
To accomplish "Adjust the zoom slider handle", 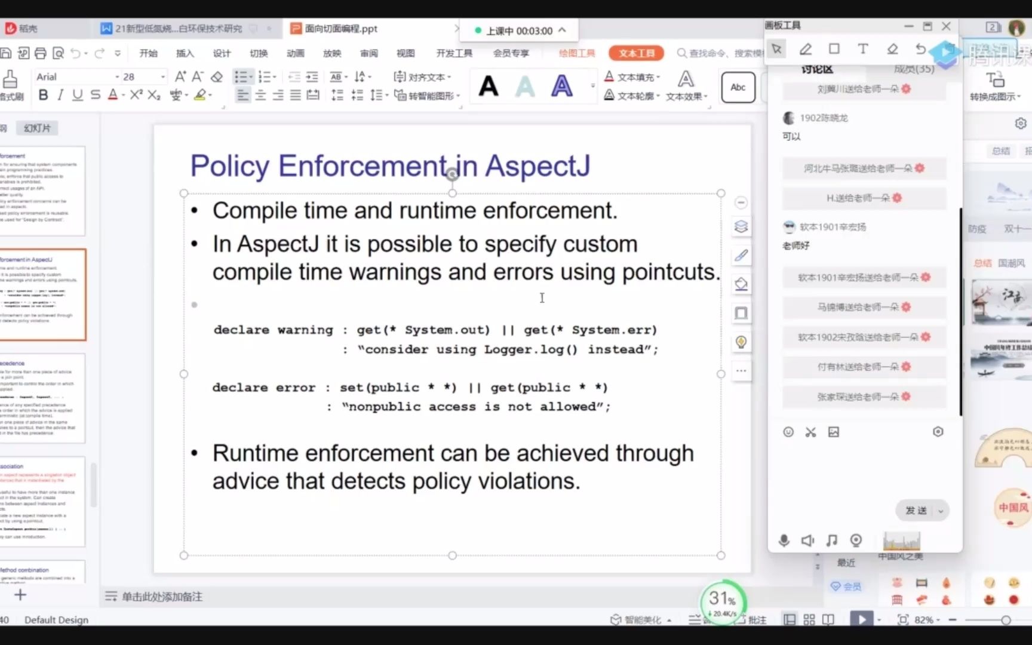I will point(1006,620).
